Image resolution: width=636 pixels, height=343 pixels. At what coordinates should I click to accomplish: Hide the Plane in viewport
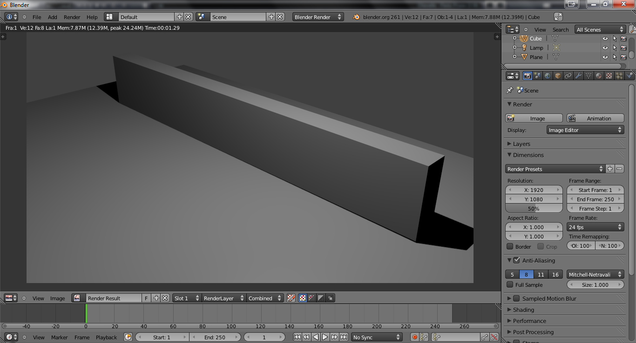click(x=605, y=57)
